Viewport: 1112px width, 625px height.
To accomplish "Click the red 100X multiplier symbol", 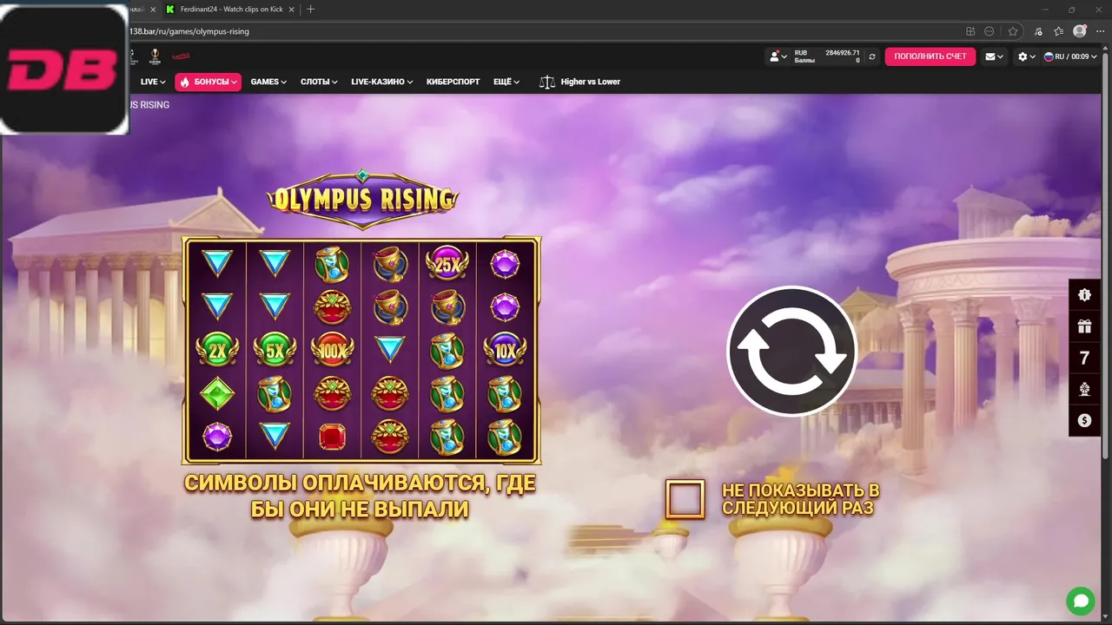I will (332, 350).
